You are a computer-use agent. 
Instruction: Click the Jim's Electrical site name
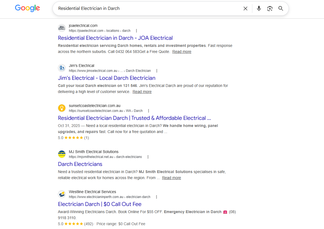tap(82, 66)
